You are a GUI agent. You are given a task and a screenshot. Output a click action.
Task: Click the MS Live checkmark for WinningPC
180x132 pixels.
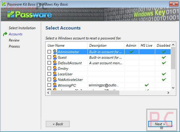[x=147, y=85]
